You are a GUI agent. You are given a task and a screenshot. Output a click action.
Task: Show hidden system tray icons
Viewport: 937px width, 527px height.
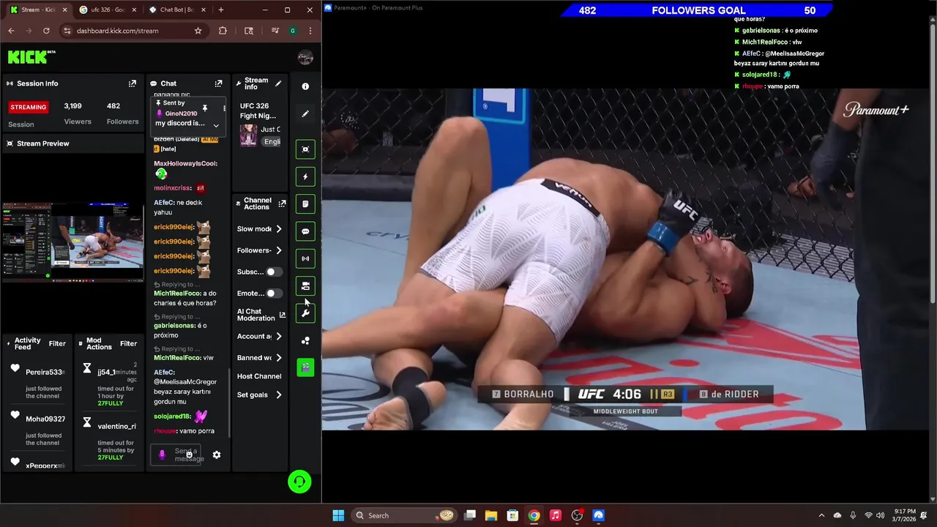tap(821, 515)
